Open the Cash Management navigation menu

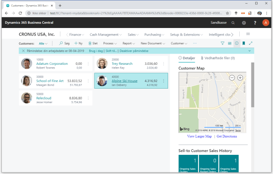(x=106, y=35)
